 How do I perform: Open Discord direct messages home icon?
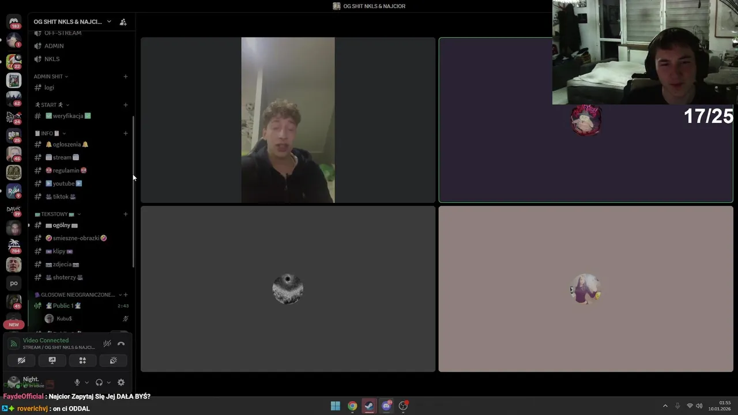14,22
